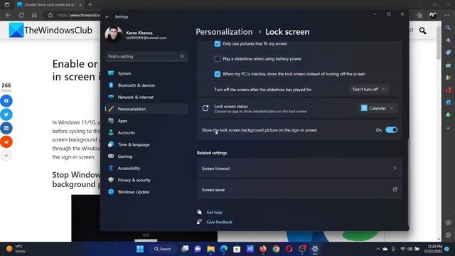Click the Get help link
Image resolution: width=455 pixels, height=256 pixels.
(x=214, y=213)
